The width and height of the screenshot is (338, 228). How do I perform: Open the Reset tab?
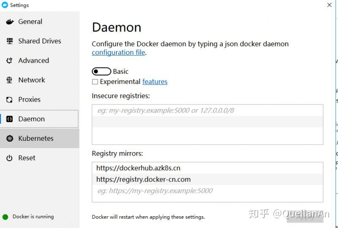(x=40, y=158)
